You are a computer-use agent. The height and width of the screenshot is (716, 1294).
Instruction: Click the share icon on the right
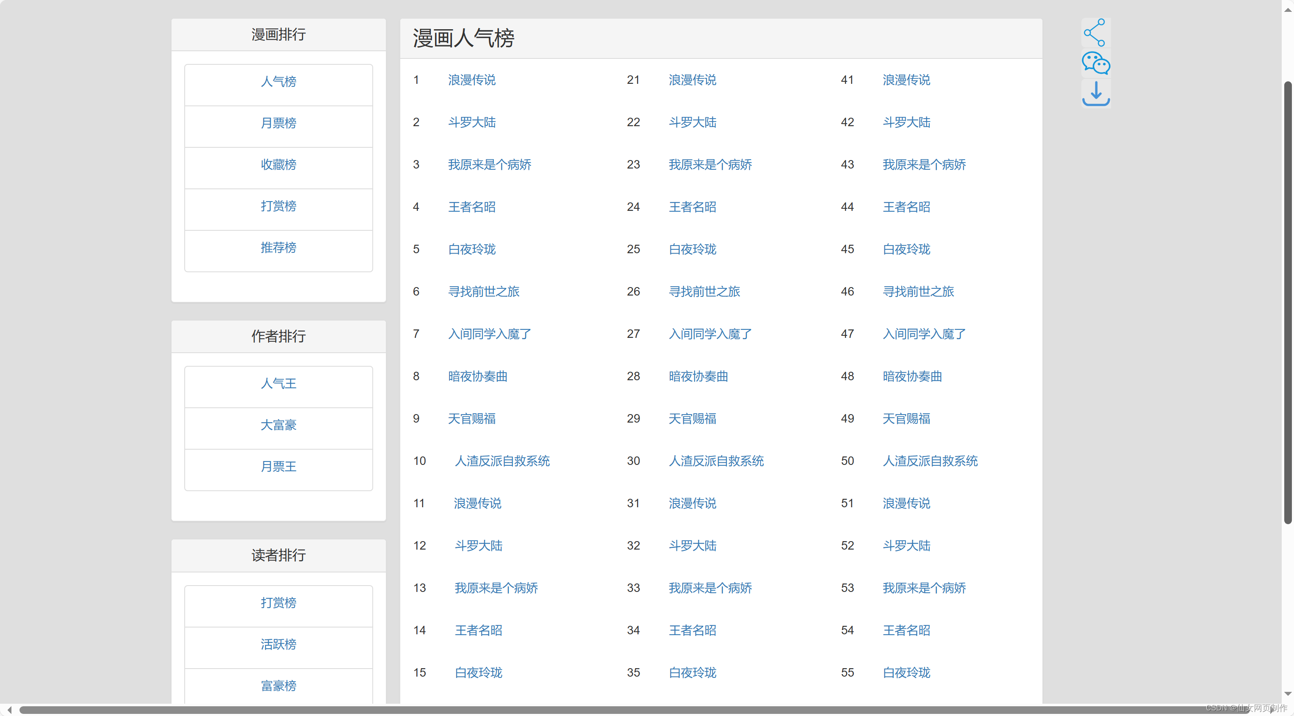click(1096, 33)
